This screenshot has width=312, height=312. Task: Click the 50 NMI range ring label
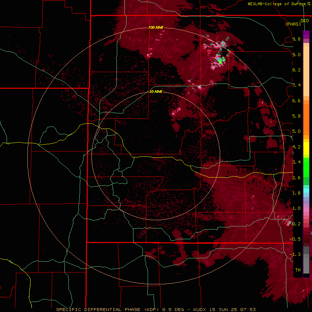tap(156, 92)
